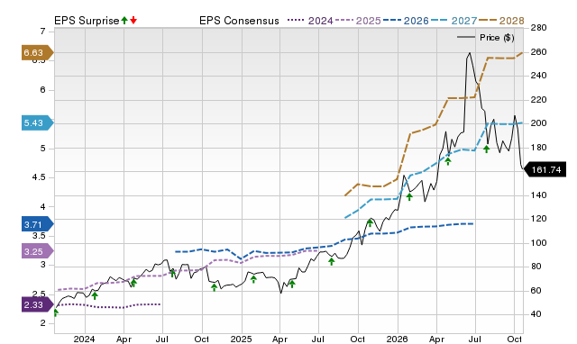The height and width of the screenshot is (344, 577).
Task: Click the green up arrow in EPS Surprise legend
Action: [124, 21]
